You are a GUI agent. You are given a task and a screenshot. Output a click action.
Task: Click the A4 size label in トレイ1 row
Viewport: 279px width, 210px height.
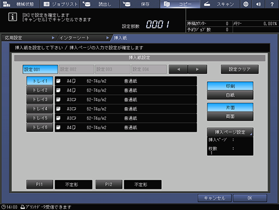click(71, 81)
